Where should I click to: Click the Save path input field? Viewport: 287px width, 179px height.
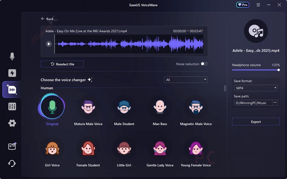[253, 103]
